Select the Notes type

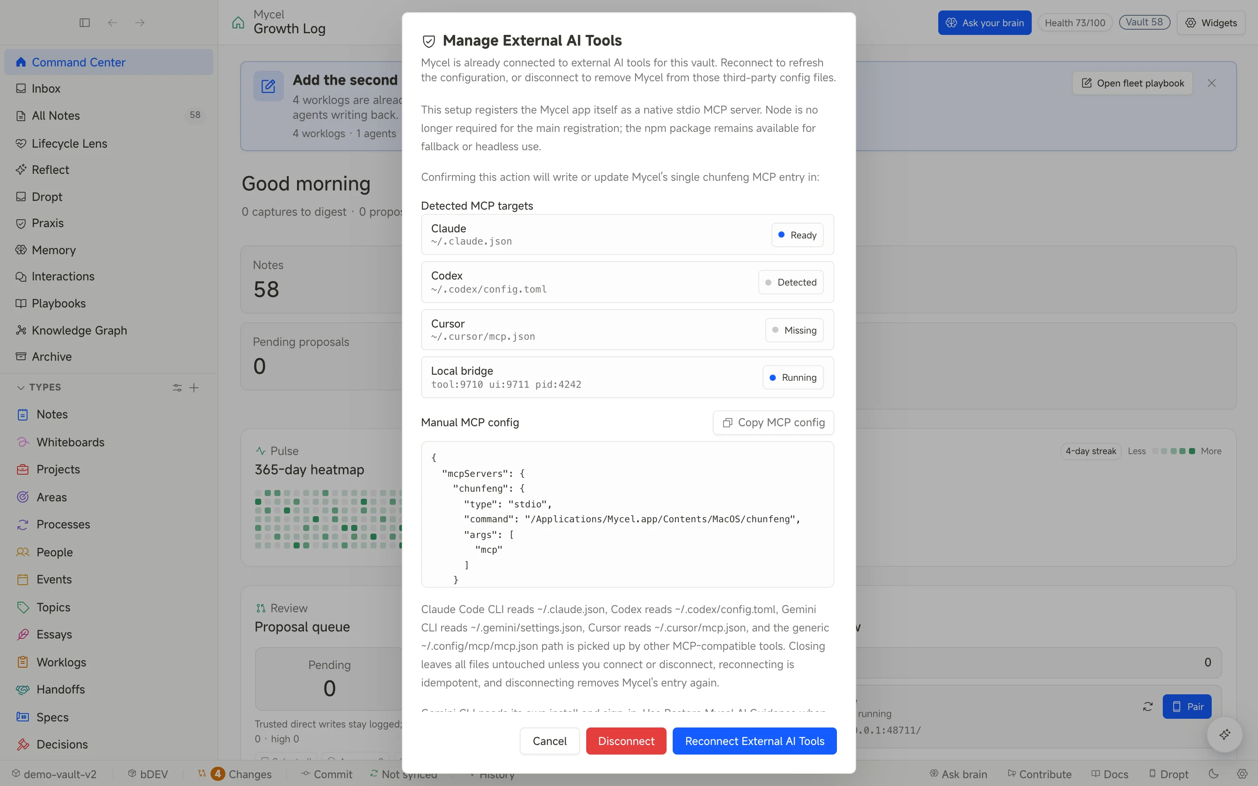click(109, 415)
